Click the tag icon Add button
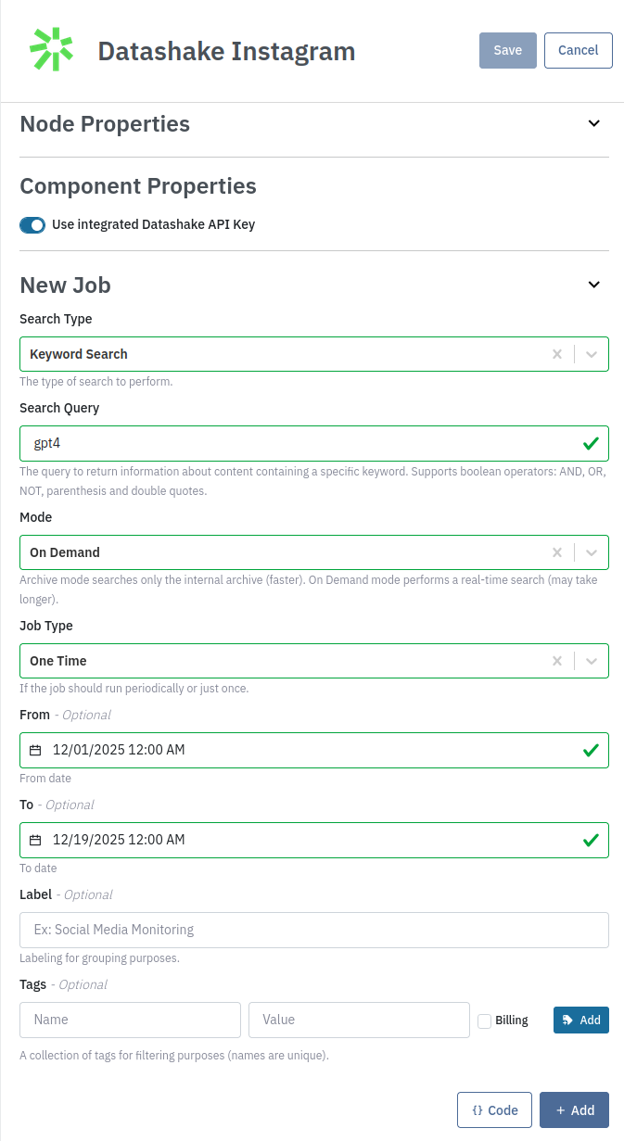 pyautogui.click(x=581, y=1020)
